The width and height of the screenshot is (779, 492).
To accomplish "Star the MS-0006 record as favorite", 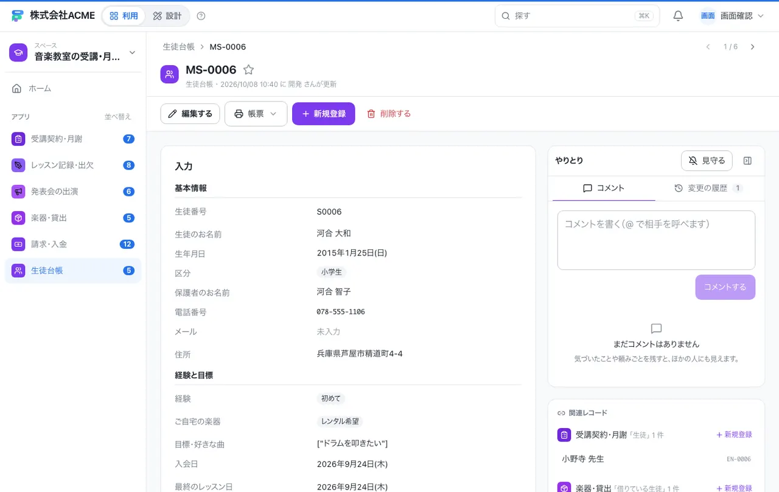I will coord(248,70).
